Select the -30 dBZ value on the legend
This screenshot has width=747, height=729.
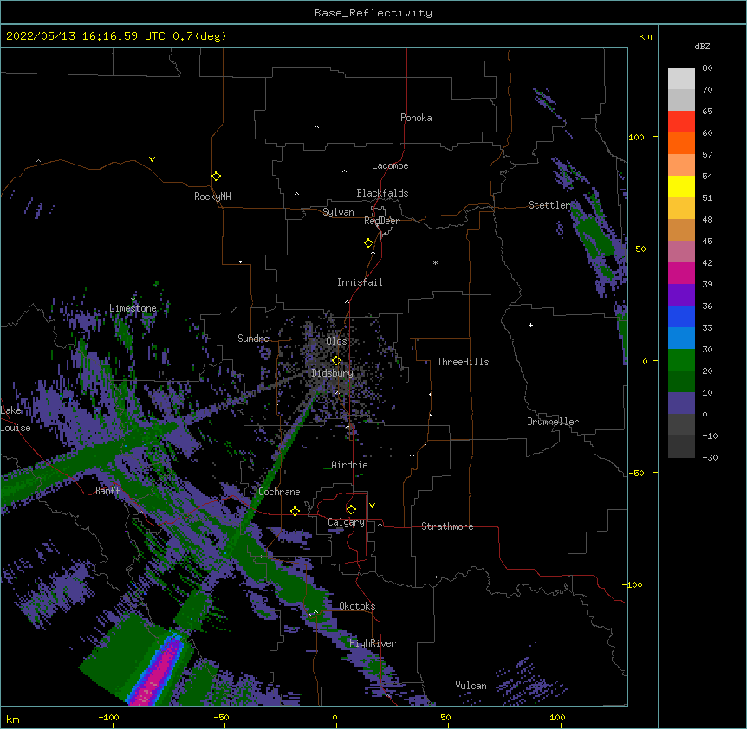710,458
